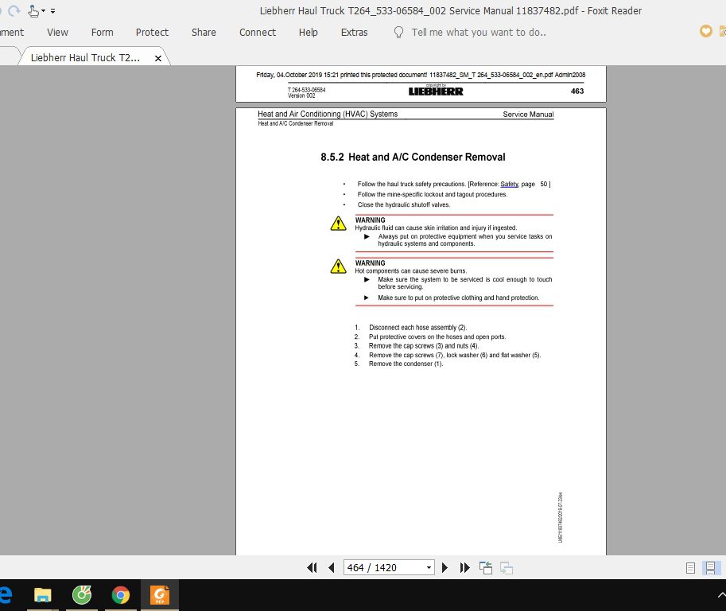Open search via the magnifier icon
The width and height of the screenshot is (726, 611).
[398, 33]
